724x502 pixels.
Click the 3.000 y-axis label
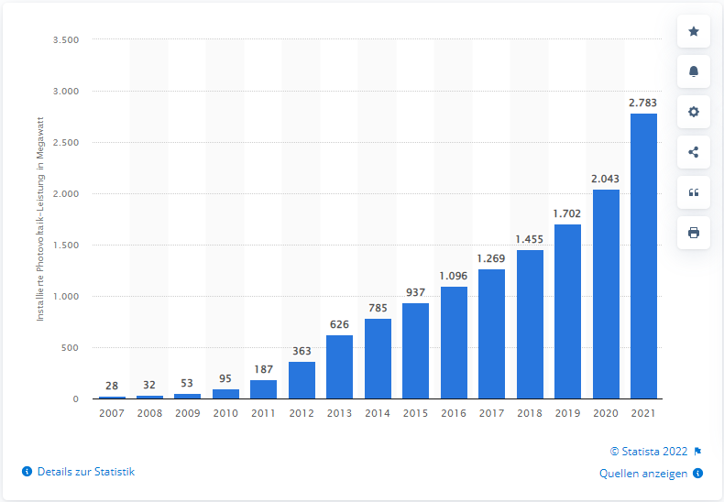pos(66,92)
